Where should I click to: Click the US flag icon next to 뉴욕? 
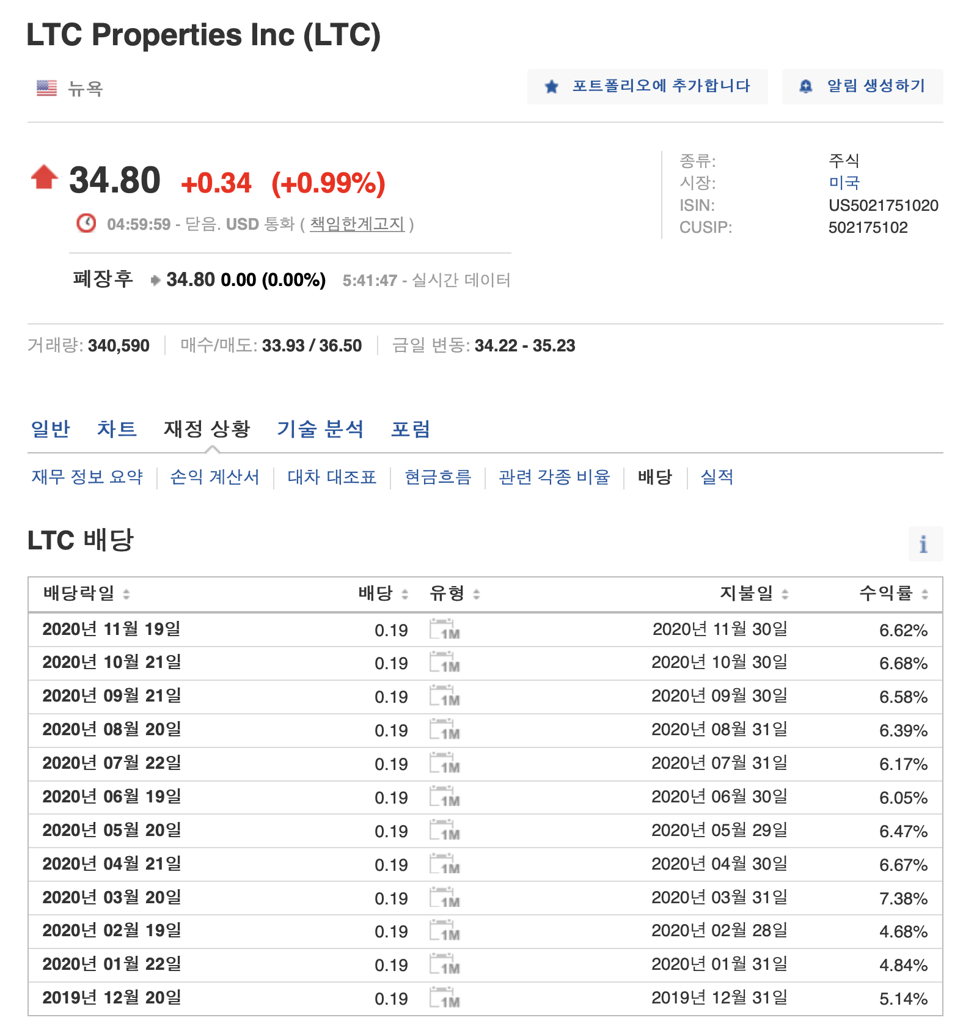point(46,88)
